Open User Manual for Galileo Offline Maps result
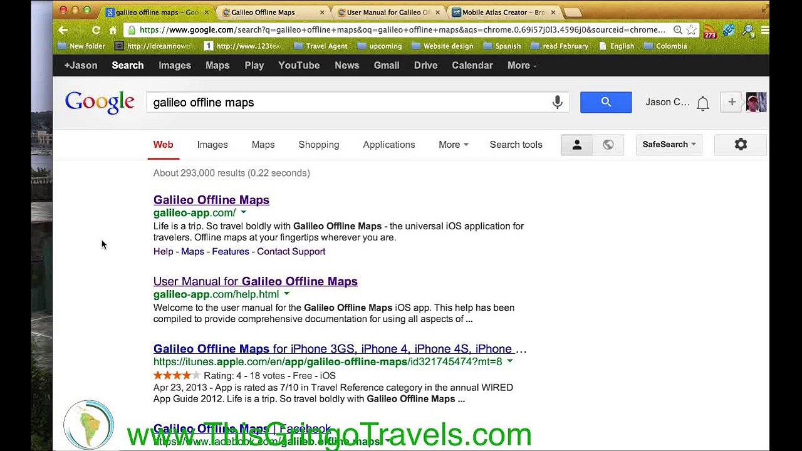Image resolution: width=802 pixels, height=451 pixels. tap(256, 281)
